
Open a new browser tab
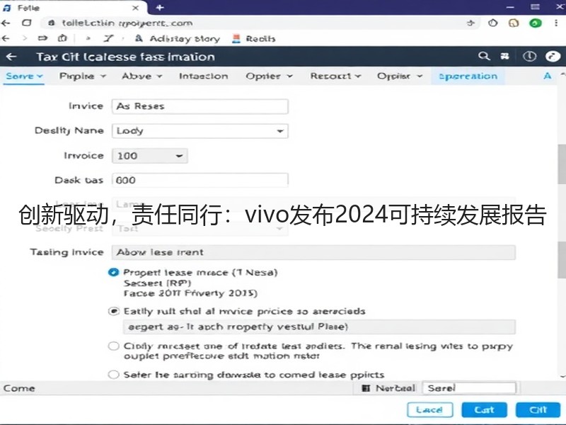160,8
